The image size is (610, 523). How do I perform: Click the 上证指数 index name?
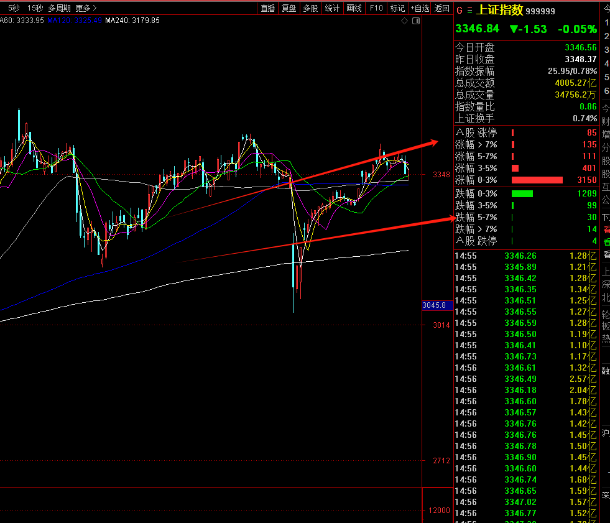pyautogui.click(x=499, y=10)
